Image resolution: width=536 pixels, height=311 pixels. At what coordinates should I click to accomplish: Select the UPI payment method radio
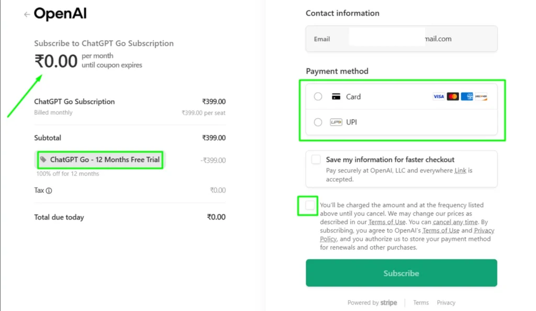pyautogui.click(x=318, y=122)
